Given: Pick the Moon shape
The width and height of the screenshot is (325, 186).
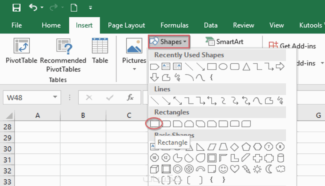Looking at the screenshot, I should click(x=269, y=168).
